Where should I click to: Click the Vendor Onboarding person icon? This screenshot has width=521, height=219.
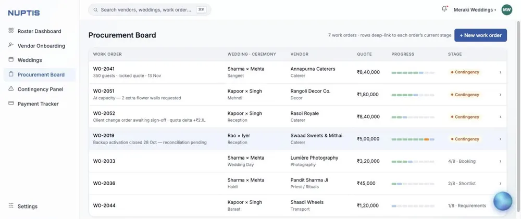(11, 45)
